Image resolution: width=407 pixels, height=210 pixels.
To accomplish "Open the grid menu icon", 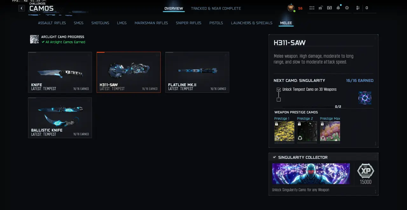I will click(312, 8).
